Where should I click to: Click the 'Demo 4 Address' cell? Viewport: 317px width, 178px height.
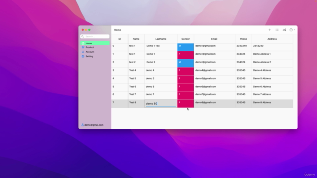[x=272, y=71]
